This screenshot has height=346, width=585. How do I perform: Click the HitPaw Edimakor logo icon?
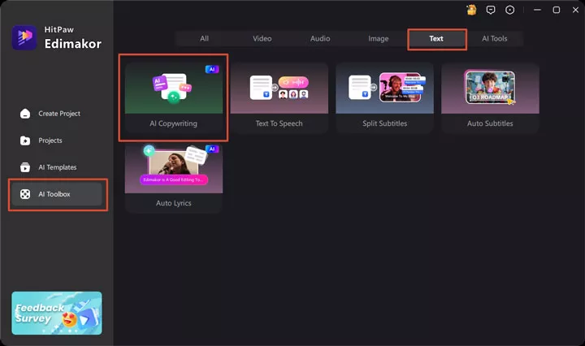pos(24,37)
